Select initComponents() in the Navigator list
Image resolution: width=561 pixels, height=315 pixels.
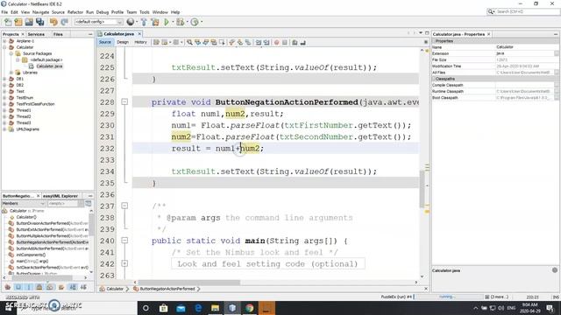(x=31, y=255)
